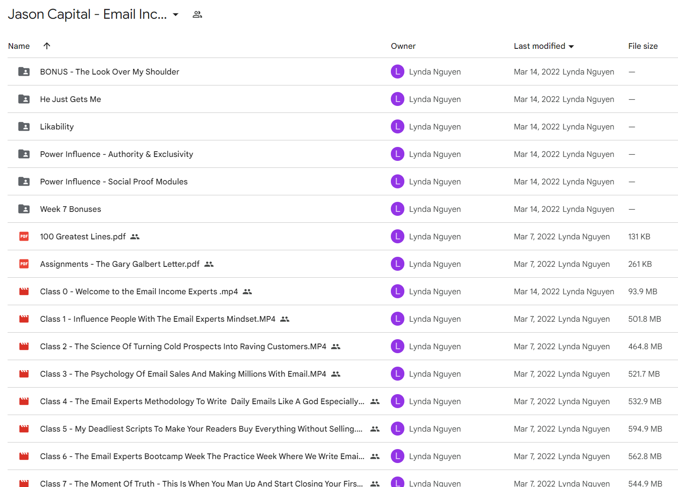Click the File size column header
678x487 pixels.
(x=643, y=46)
